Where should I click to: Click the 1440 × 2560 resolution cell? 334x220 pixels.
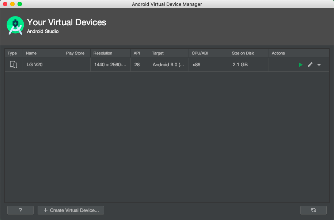110,65
